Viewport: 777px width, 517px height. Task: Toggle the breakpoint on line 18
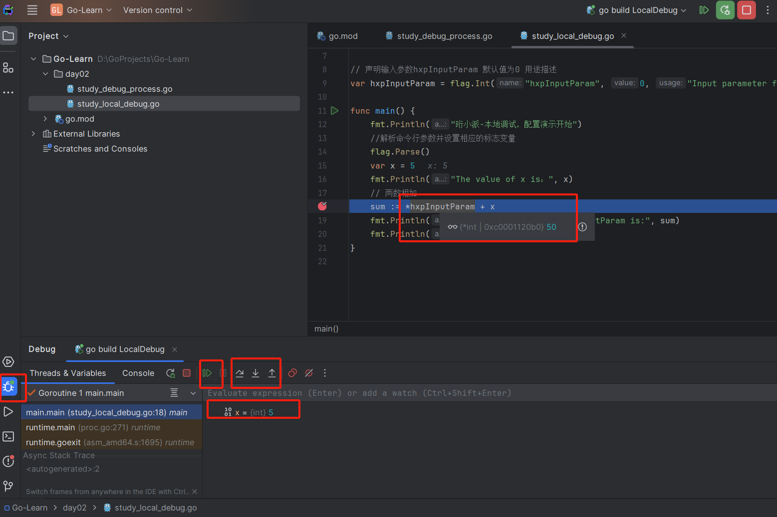pos(322,206)
